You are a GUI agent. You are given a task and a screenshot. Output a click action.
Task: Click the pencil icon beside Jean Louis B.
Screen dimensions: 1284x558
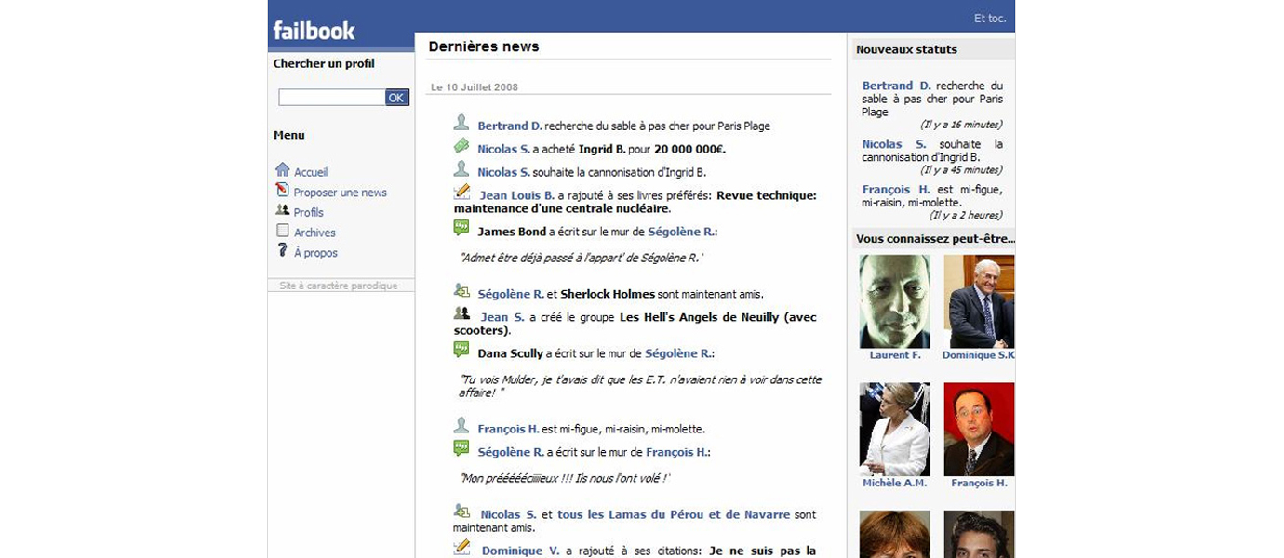point(461,193)
